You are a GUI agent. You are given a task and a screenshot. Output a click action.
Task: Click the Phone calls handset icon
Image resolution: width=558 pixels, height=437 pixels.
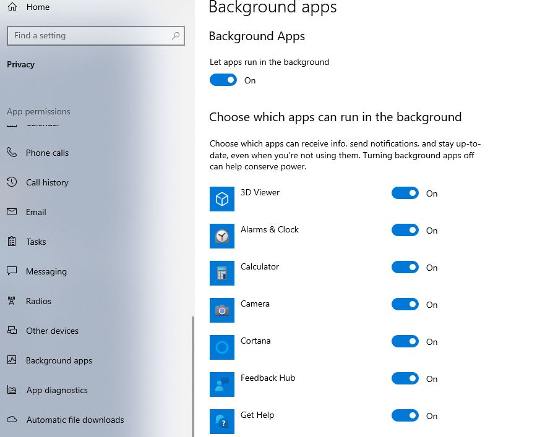pyautogui.click(x=12, y=152)
